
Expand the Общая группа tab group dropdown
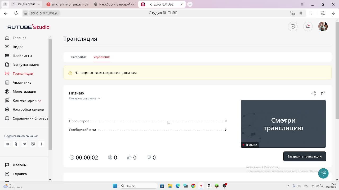pyautogui.click(x=39, y=4)
